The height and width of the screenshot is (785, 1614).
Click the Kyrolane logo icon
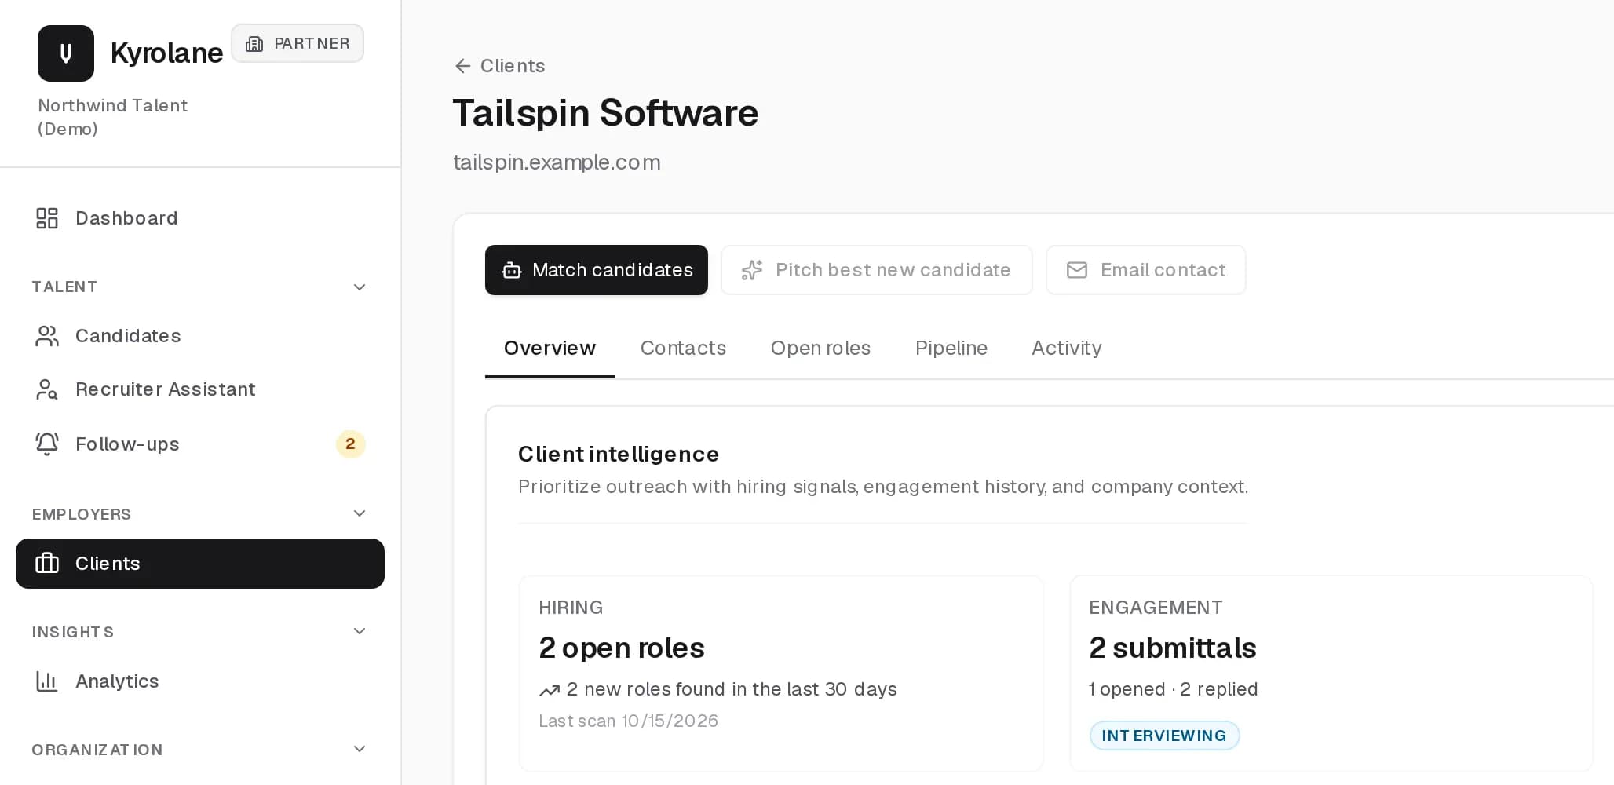[x=66, y=53]
